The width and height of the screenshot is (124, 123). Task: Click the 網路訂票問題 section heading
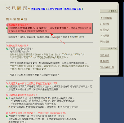pos(17,19)
